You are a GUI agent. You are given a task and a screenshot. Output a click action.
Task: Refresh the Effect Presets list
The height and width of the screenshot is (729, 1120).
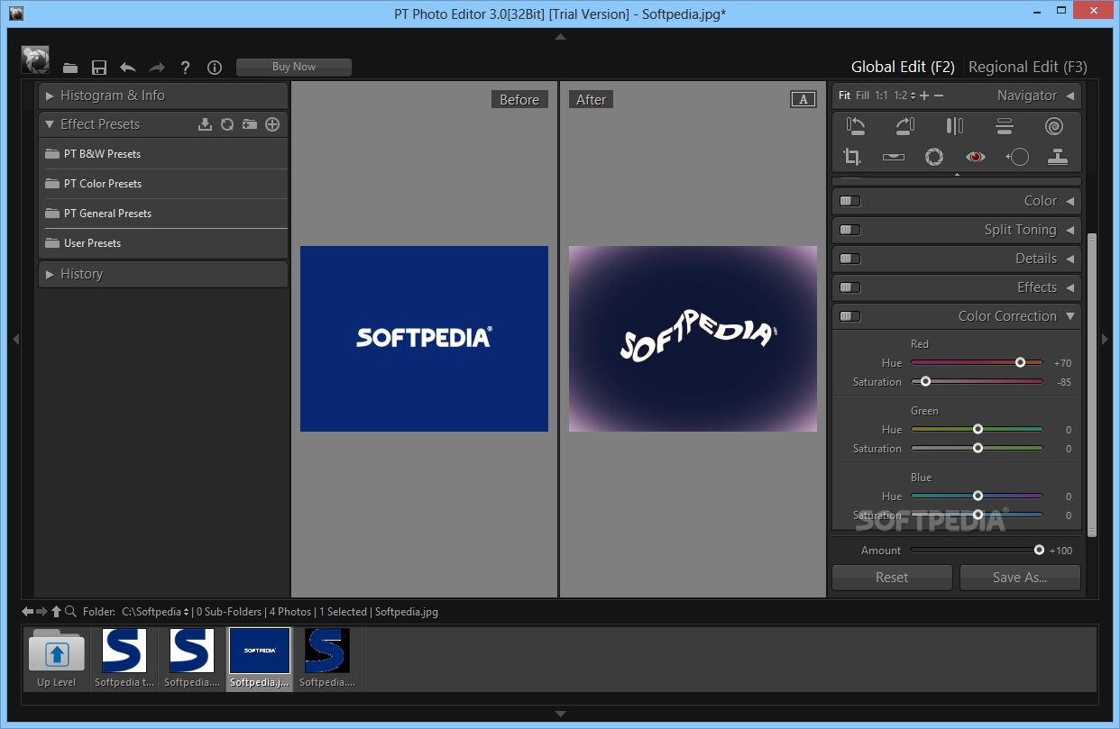(227, 124)
